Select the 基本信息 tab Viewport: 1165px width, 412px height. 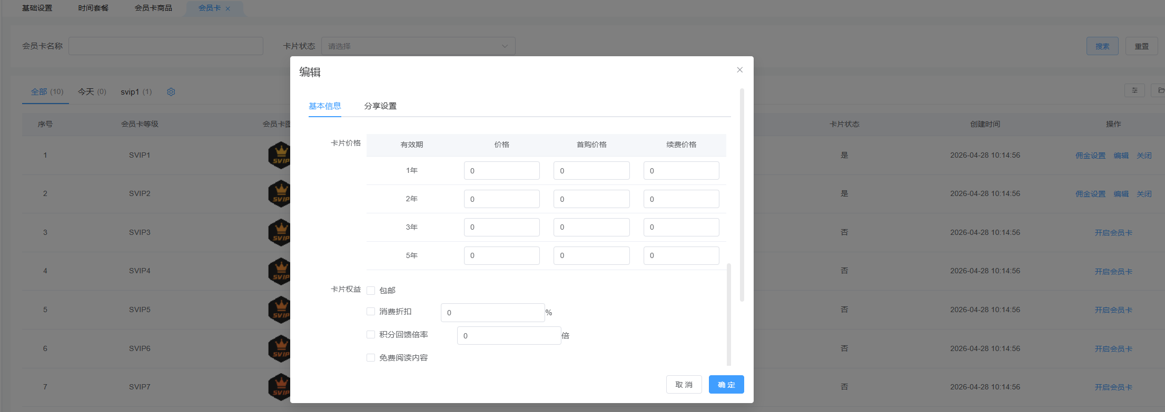tap(325, 106)
